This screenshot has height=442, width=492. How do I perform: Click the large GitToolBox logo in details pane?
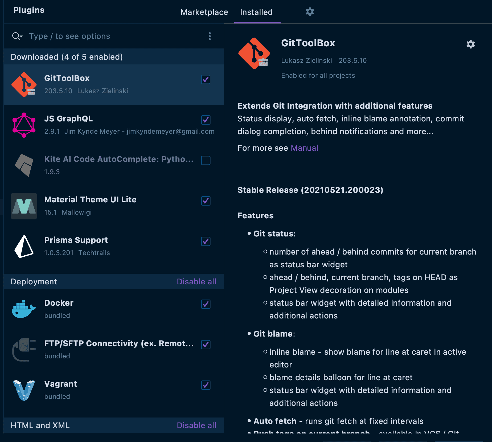pyautogui.click(x=254, y=54)
